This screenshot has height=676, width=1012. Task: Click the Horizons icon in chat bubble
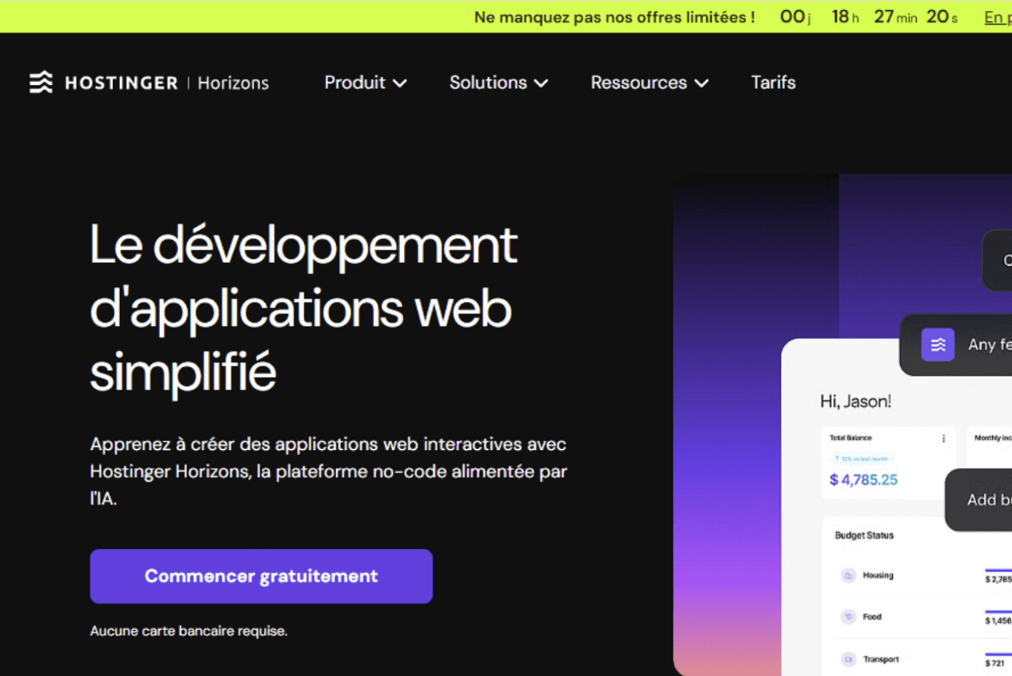[938, 345]
